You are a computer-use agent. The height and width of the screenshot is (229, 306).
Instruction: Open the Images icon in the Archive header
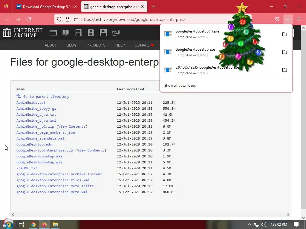[x=116, y=33]
